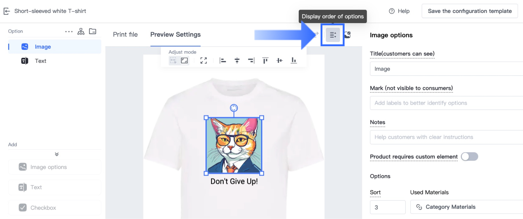Click the image icon right of the display order button
This screenshot has height=219, width=523.
click(348, 35)
